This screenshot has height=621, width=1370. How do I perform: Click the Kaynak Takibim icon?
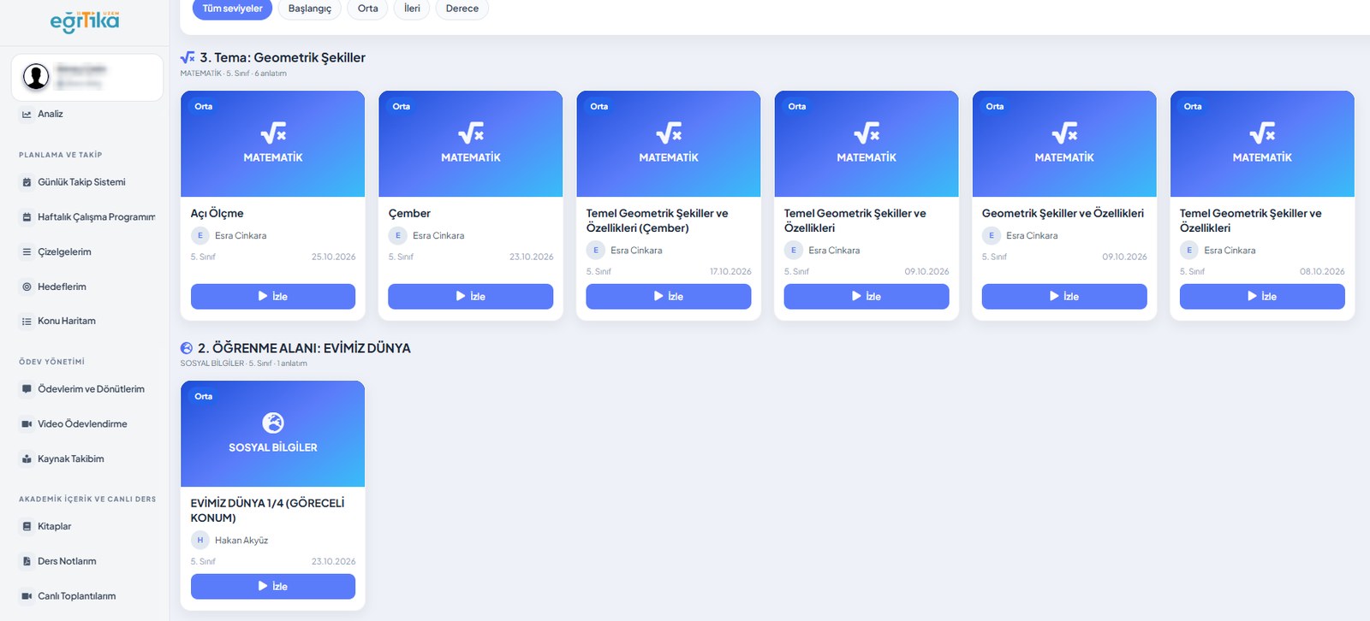pyautogui.click(x=27, y=459)
